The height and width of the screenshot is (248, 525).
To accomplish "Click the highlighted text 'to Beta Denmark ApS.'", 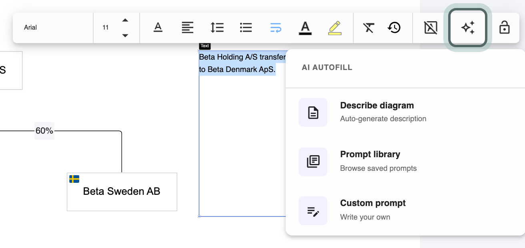I will click(x=237, y=69).
